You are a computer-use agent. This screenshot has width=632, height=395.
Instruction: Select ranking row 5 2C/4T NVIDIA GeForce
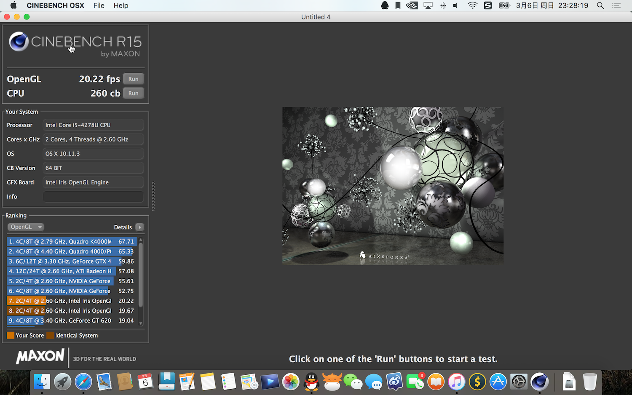(x=72, y=281)
